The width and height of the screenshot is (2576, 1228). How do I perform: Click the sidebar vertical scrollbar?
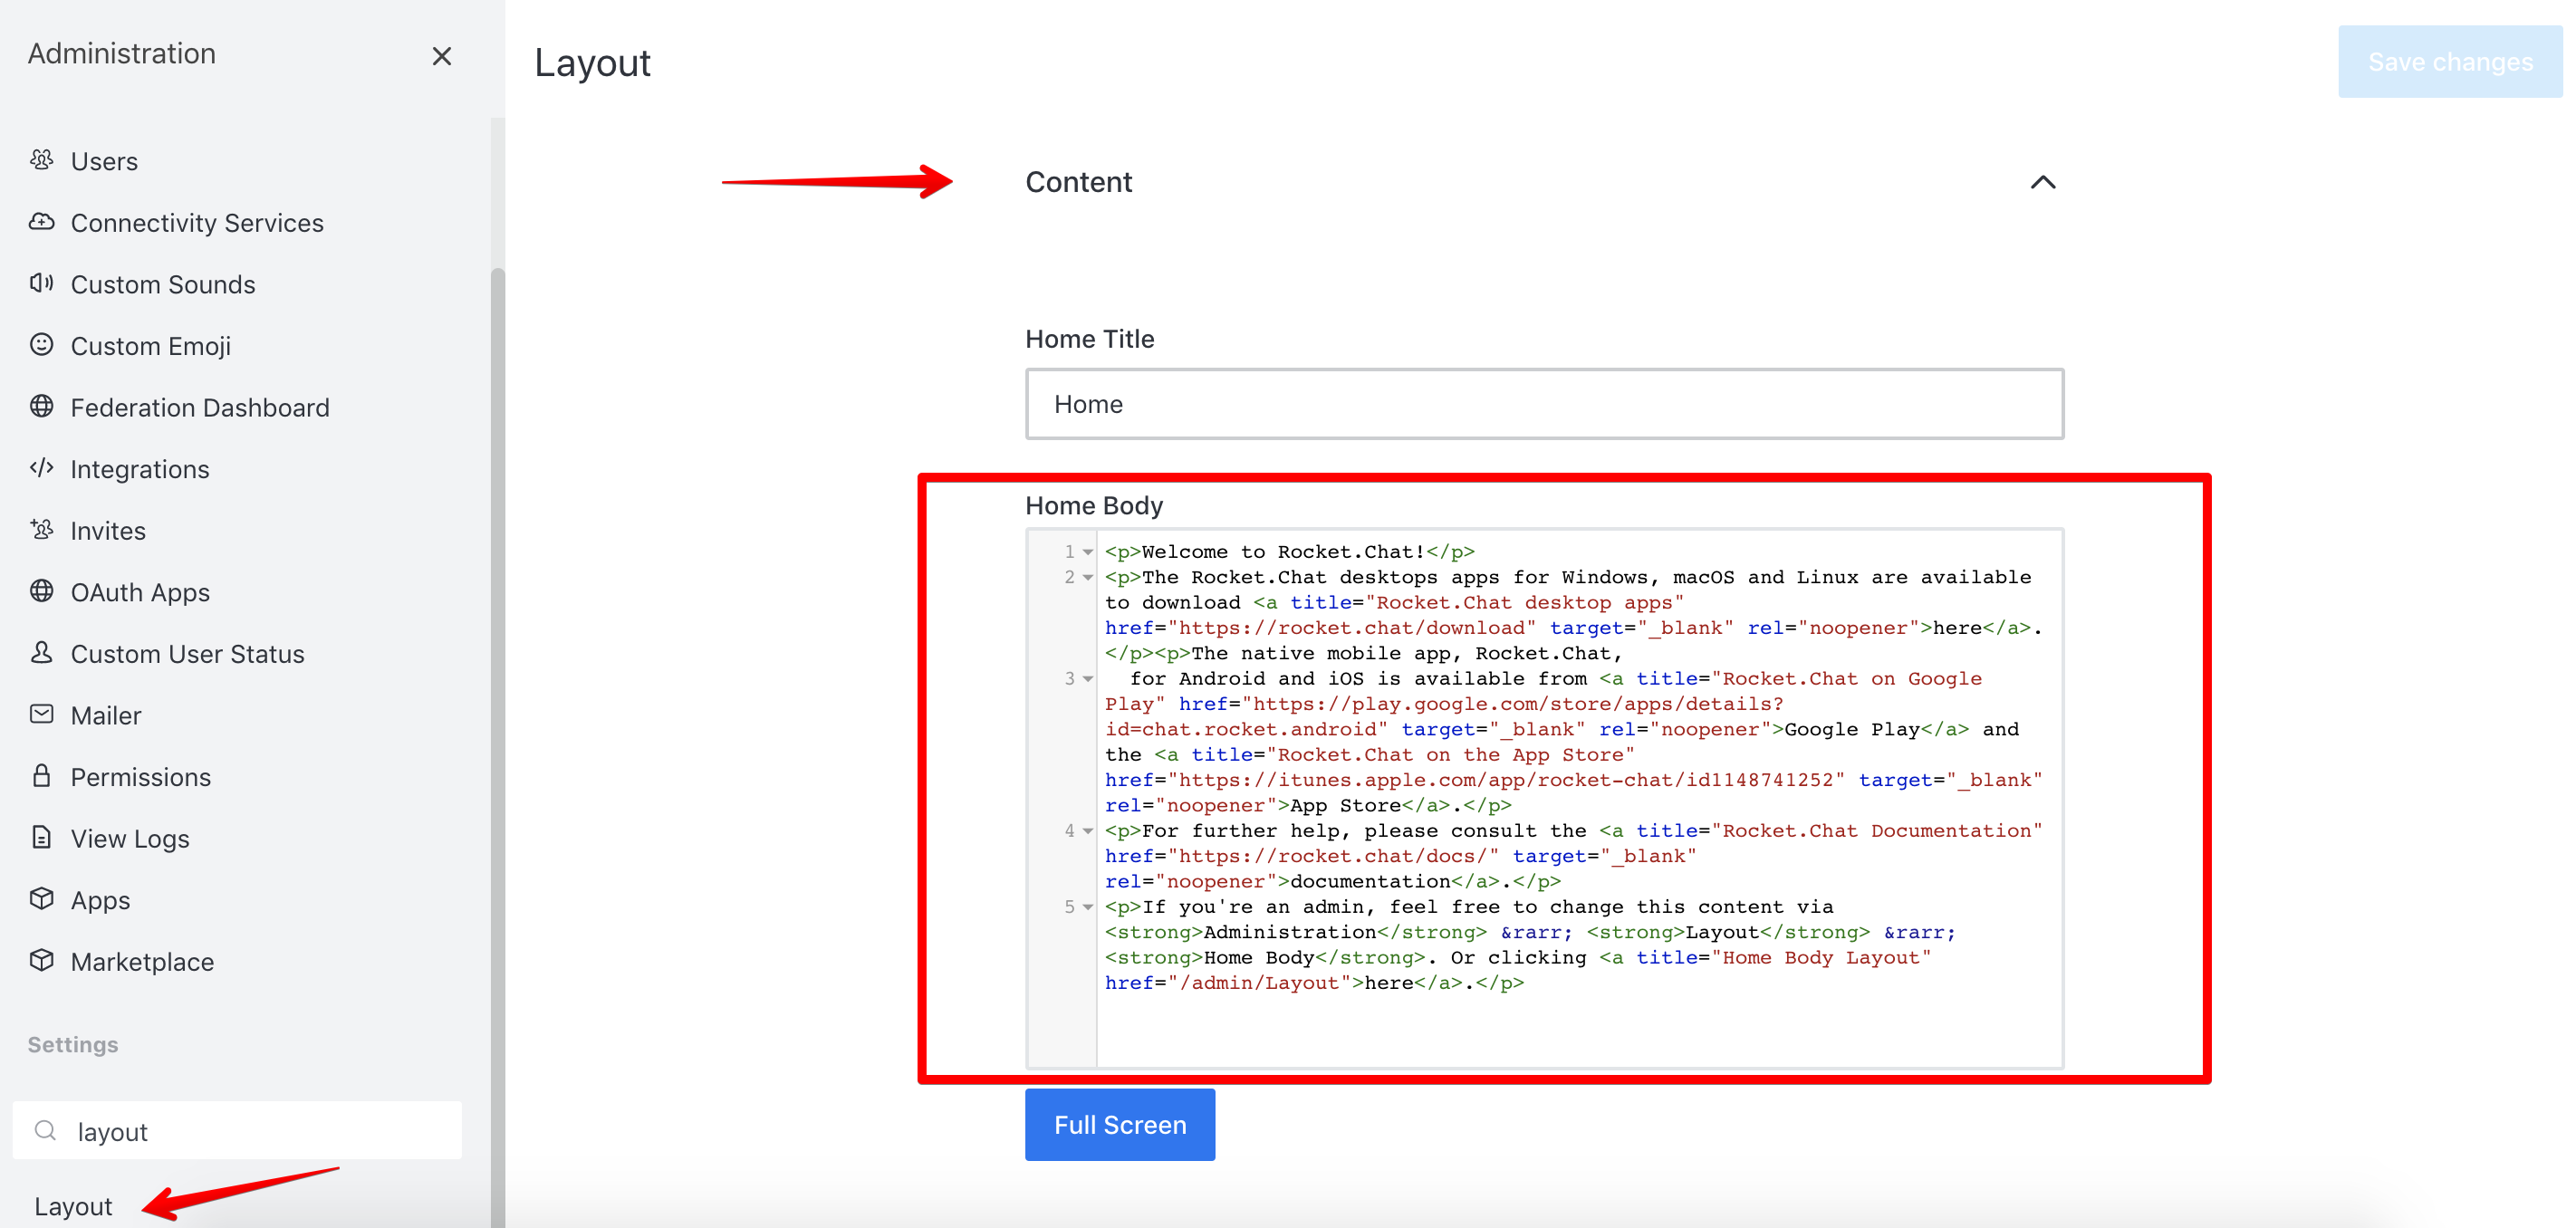click(x=497, y=700)
